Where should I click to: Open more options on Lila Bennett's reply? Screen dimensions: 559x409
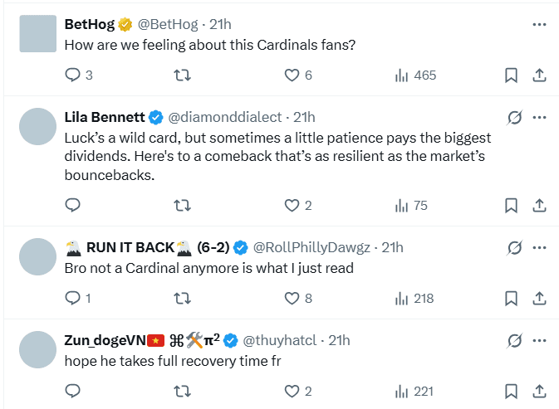click(x=539, y=117)
